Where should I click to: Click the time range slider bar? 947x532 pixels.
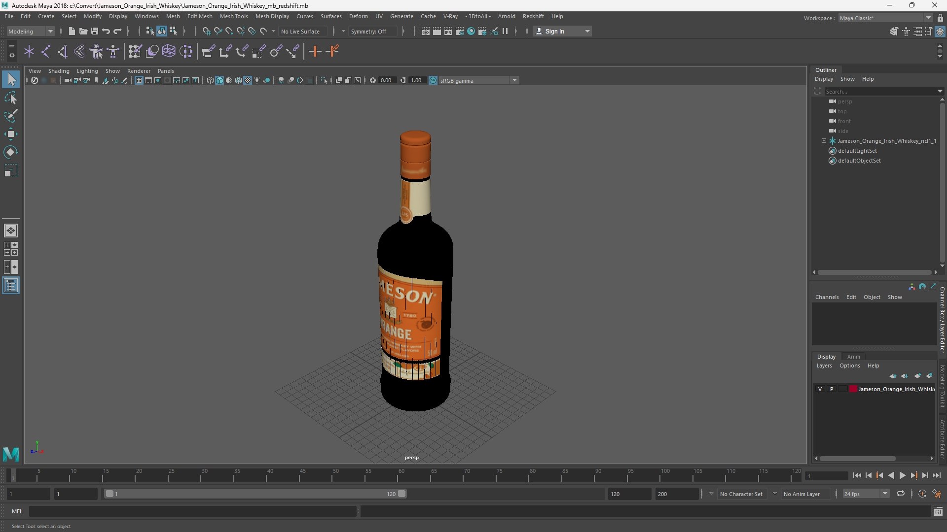pyautogui.click(x=255, y=494)
